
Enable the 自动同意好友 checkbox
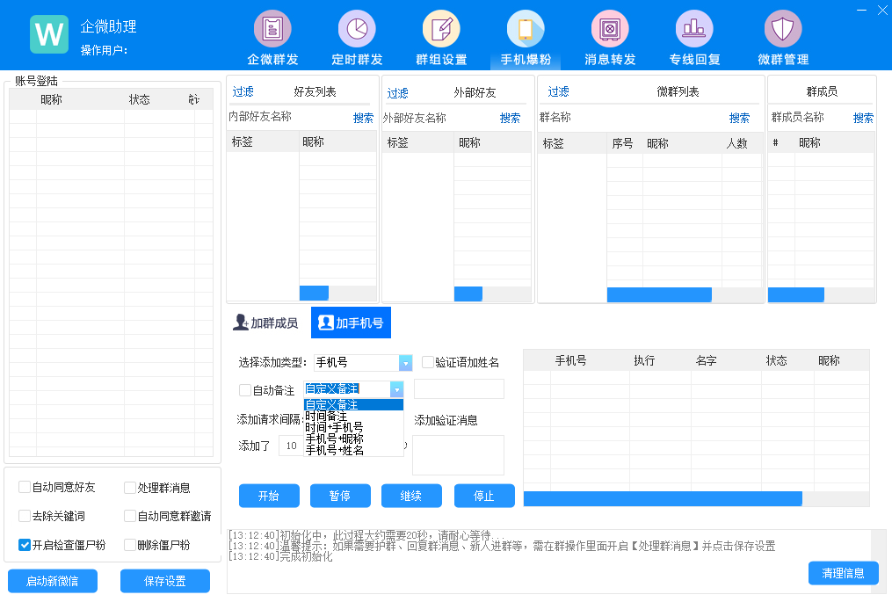click(25, 488)
